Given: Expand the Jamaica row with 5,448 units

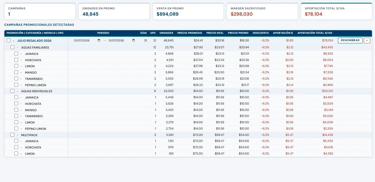Looking at the screenshot, I should point(21,97).
